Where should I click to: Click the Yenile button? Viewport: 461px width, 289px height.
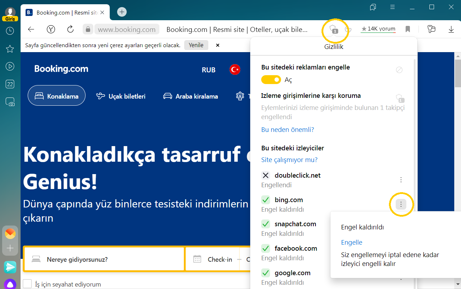pos(196,45)
